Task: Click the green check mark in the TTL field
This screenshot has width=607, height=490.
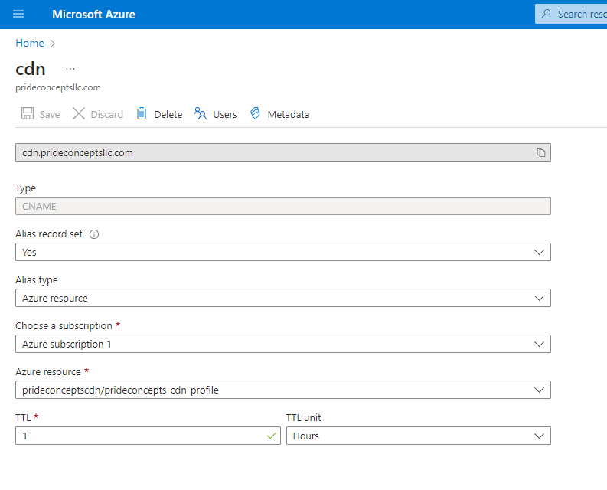Action: 272,436
